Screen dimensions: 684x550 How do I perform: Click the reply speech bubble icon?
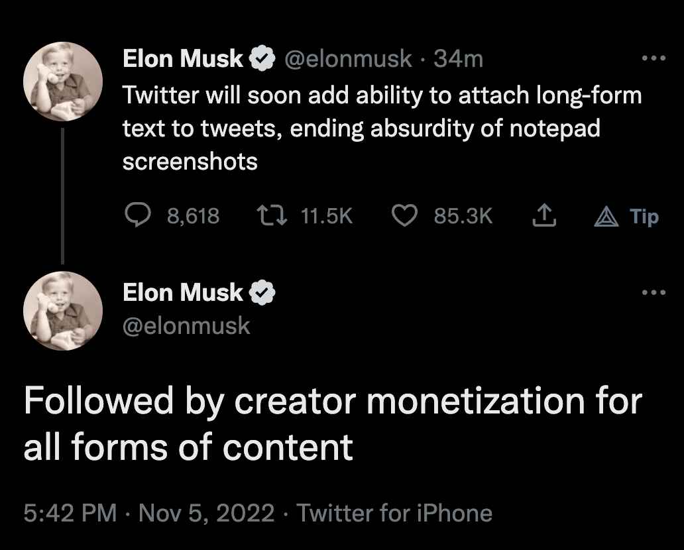pyautogui.click(x=137, y=215)
